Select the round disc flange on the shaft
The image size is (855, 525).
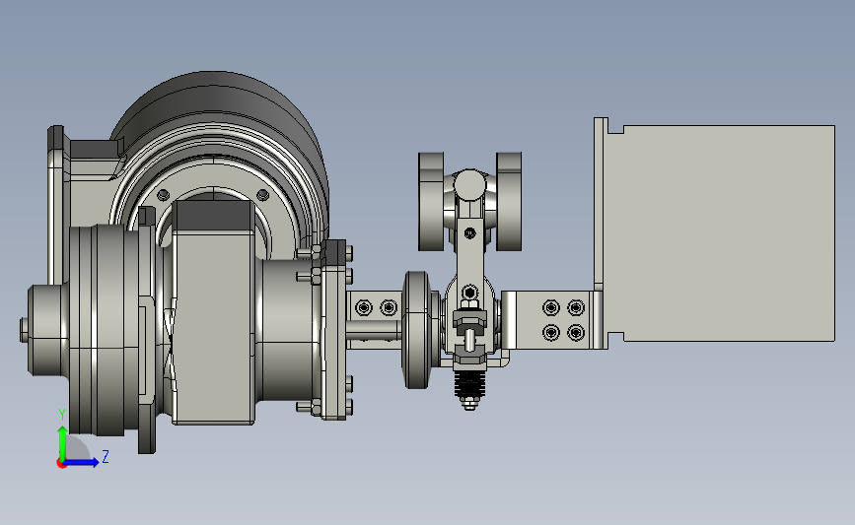416,330
